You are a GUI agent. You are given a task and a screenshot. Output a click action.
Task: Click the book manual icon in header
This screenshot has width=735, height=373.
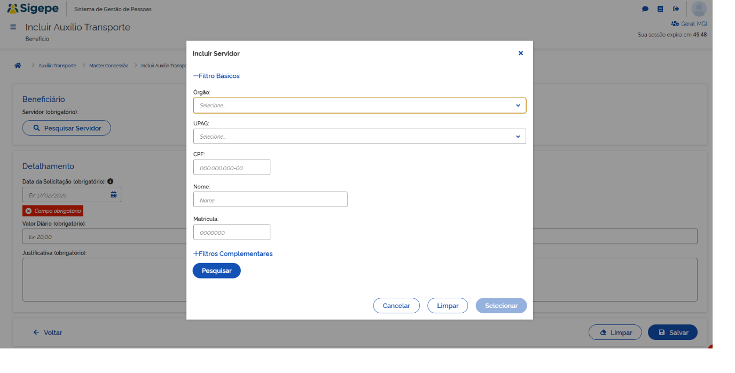[x=660, y=9]
